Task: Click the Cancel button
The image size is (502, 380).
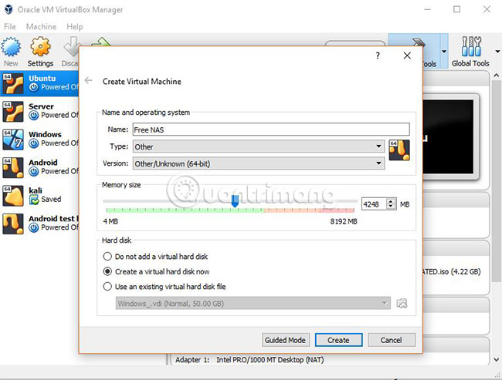Action: (392, 340)
